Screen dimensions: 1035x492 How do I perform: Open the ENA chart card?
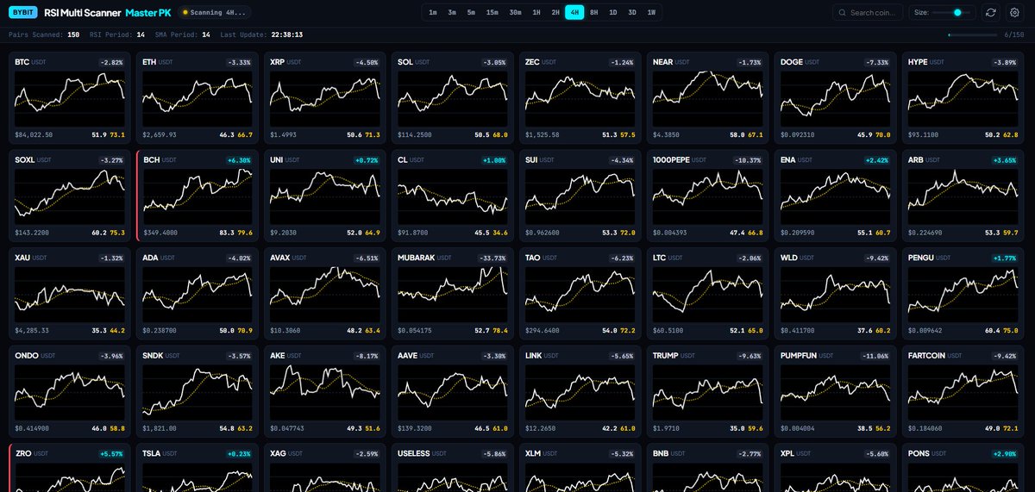click(x=835, y=196)
